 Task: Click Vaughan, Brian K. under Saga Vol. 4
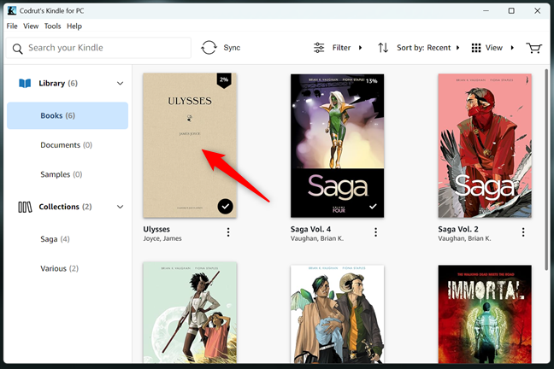coord(317,238)
